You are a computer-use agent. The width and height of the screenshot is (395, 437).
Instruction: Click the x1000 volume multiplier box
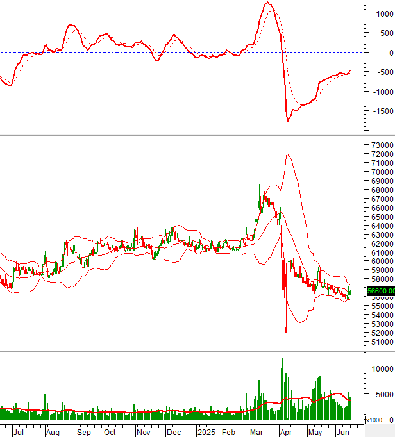(x=374, y=420)
